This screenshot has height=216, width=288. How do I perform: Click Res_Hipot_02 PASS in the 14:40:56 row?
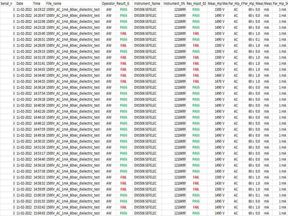click(196, 105)
